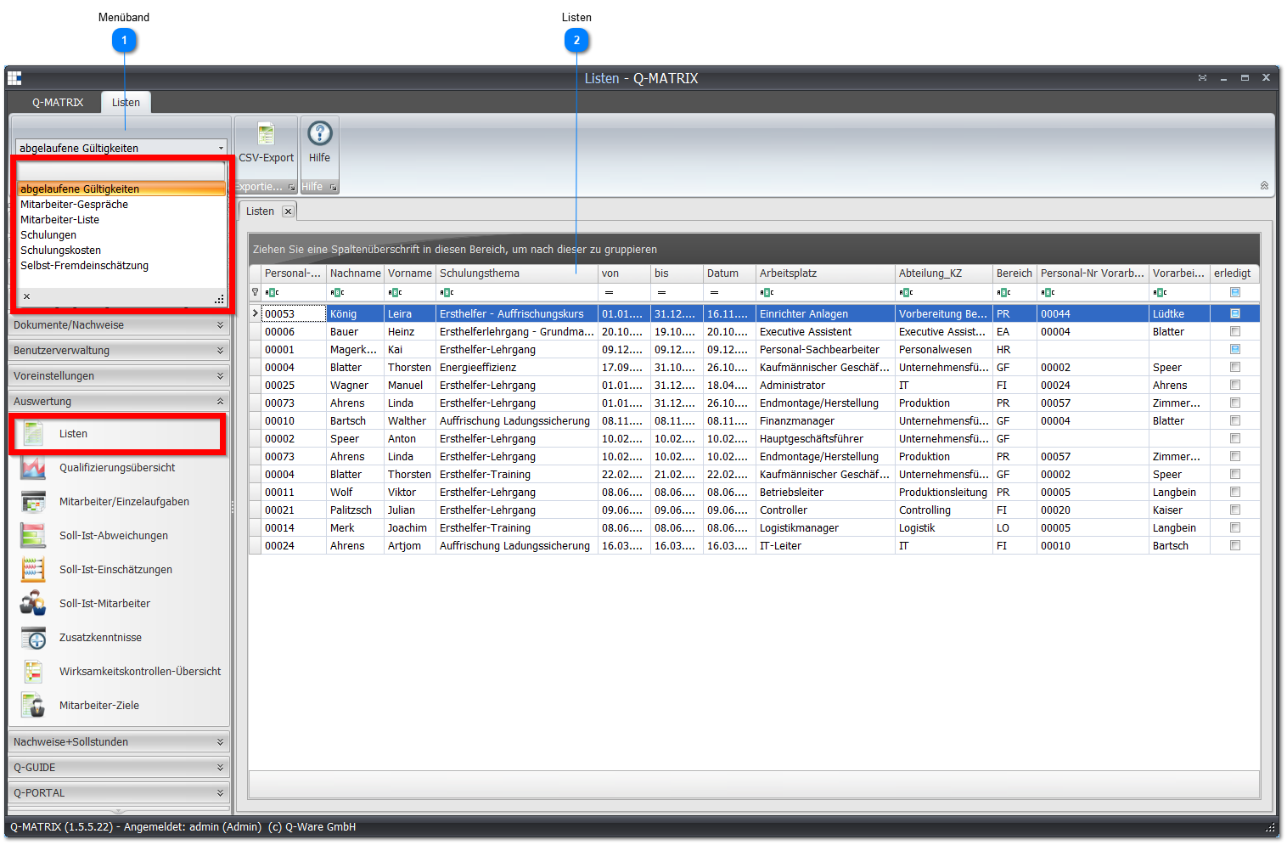Choose Mitarbeiter-Liste from the list
This screenshot has height=845, width=1287.
click(x=121, y=220)
